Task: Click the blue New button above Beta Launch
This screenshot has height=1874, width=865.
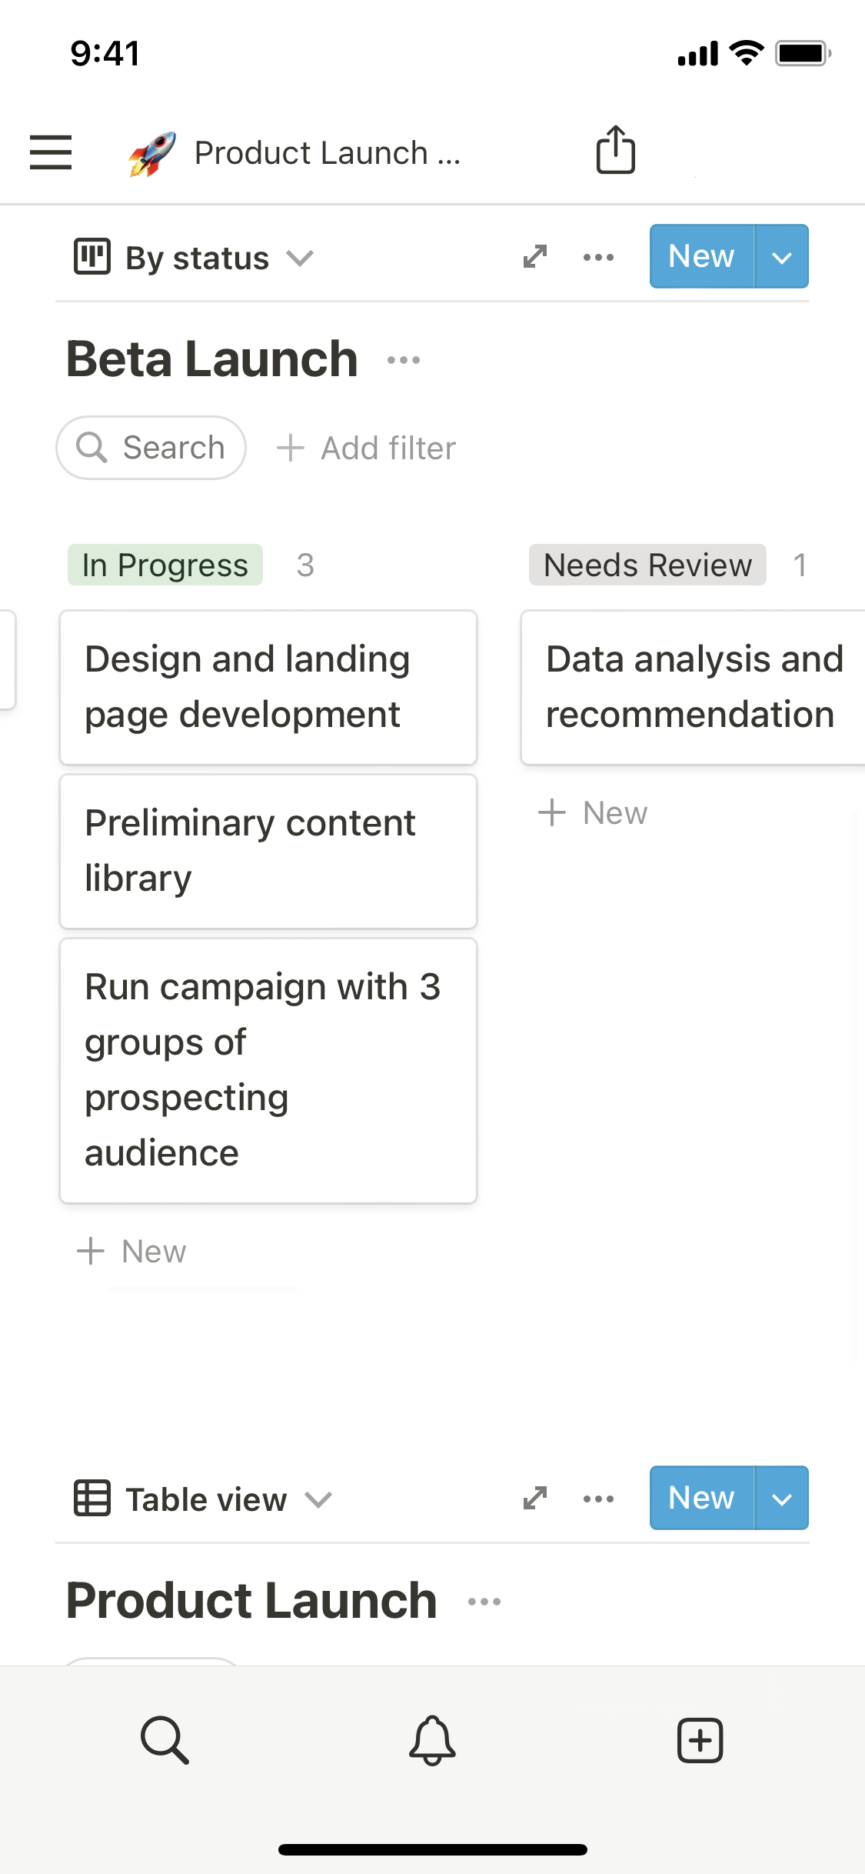Action: [701, 257]
